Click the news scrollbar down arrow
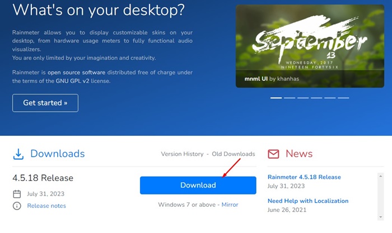 pyautogui.click(x=380, y=217)
